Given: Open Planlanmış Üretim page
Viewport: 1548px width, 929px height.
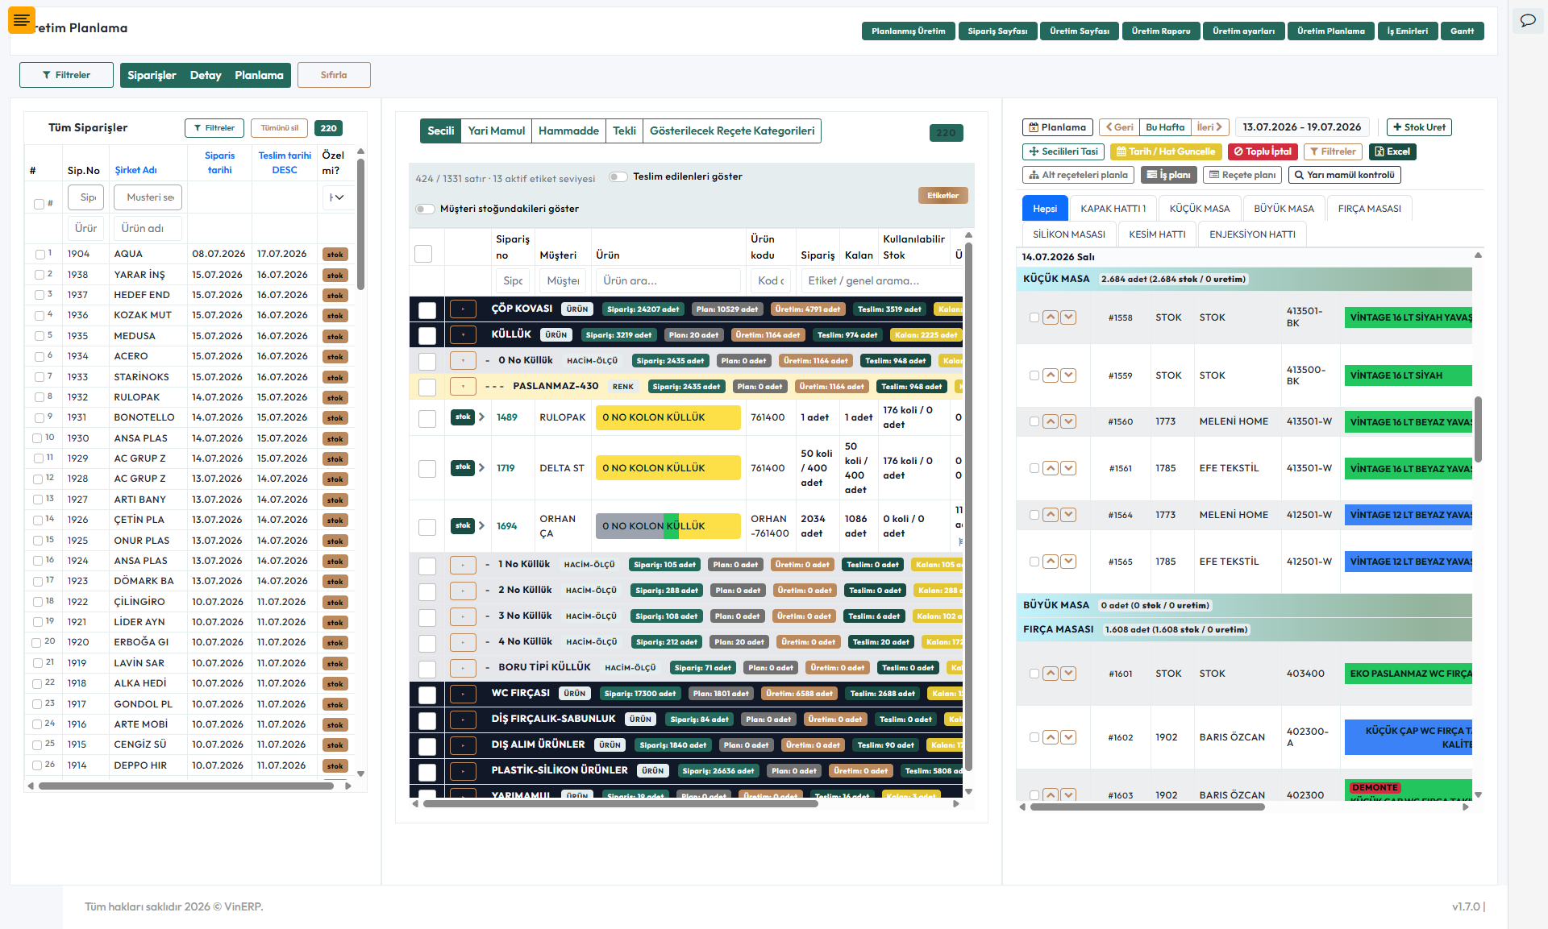Looking at the screenshot, I should pyautogui.click(x=908, y=31).
